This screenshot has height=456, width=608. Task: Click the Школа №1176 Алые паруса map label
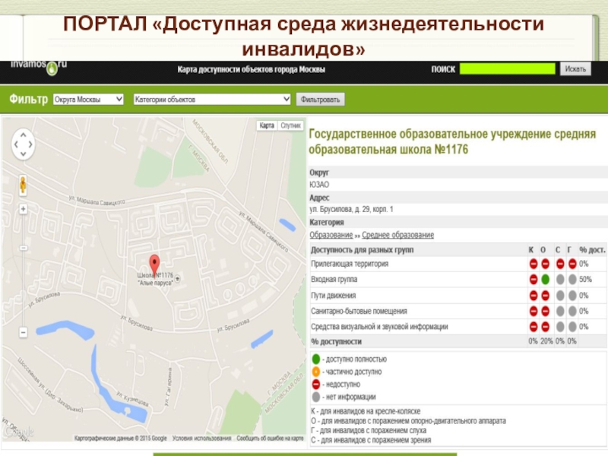156,279
